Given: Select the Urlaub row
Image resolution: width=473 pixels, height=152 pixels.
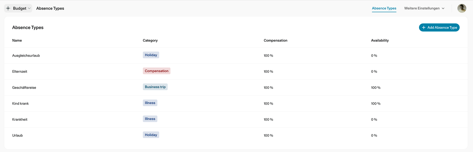Looking at the screenshot, I should pos(236,135).
